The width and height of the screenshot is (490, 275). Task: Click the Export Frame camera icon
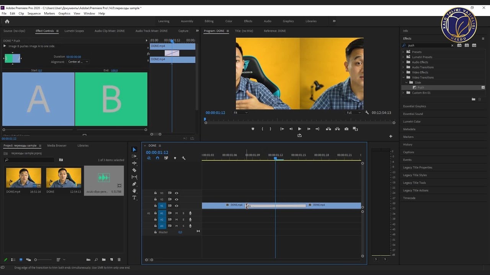tap(346, 129)
